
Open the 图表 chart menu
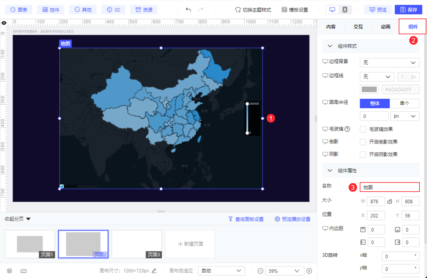tap(19, 10)
